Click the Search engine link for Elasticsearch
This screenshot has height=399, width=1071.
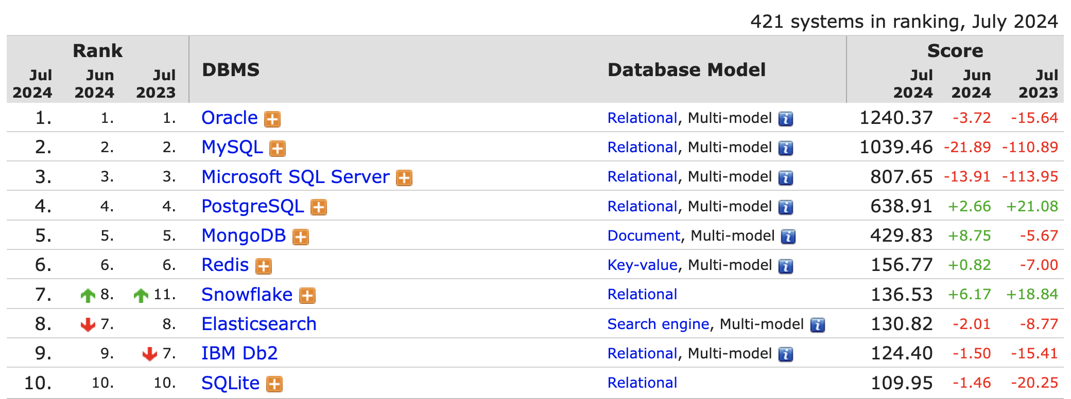click(658, 324)
